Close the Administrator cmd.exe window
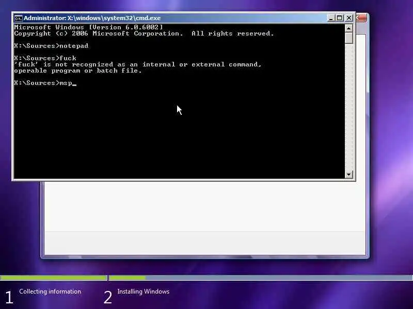 [349, 18]
